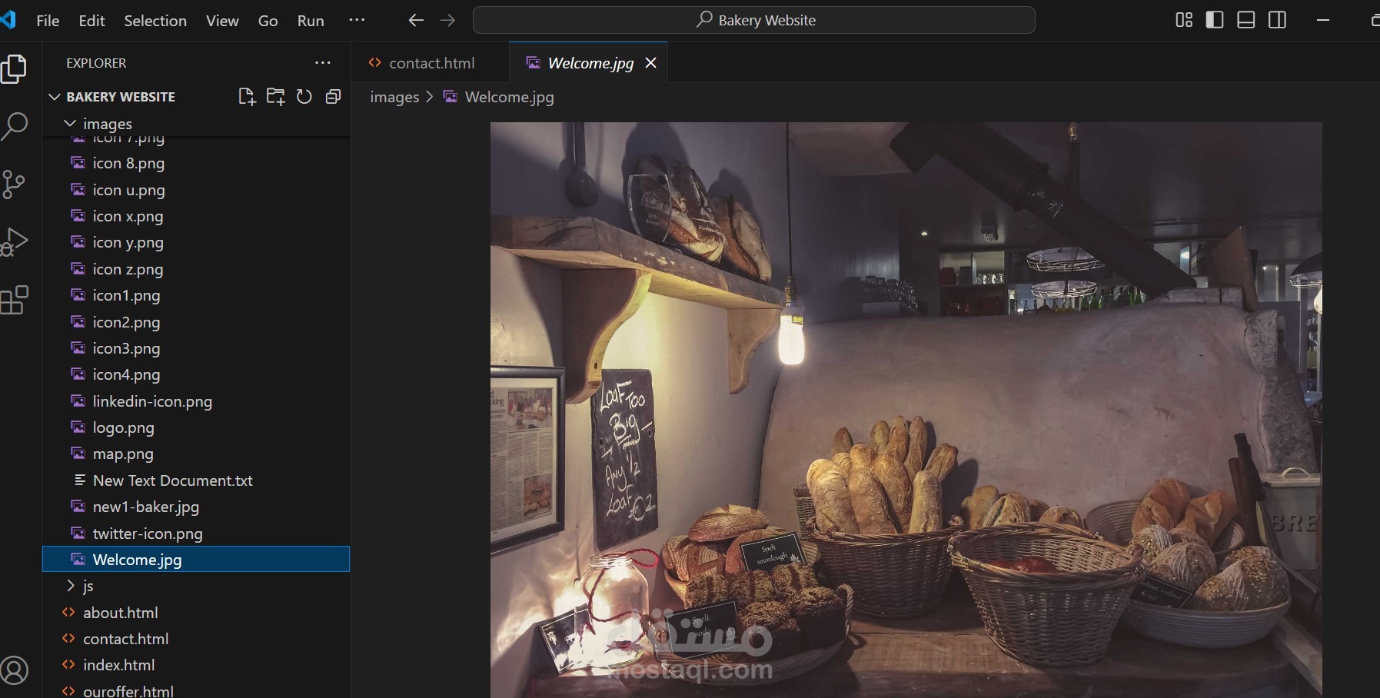Click the bakery image preview

pos(906,410)
